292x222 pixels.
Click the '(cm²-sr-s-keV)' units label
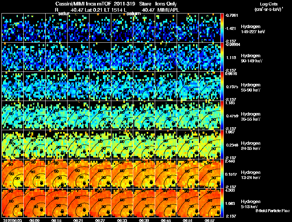pyautogui.click(x=269, y=9)
